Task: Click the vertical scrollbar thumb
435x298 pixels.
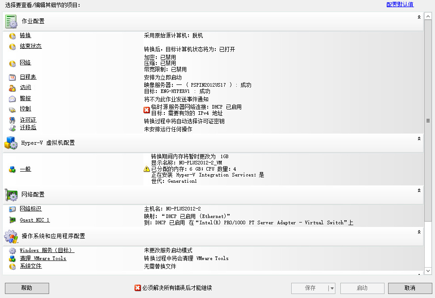Action: [428, 121]
